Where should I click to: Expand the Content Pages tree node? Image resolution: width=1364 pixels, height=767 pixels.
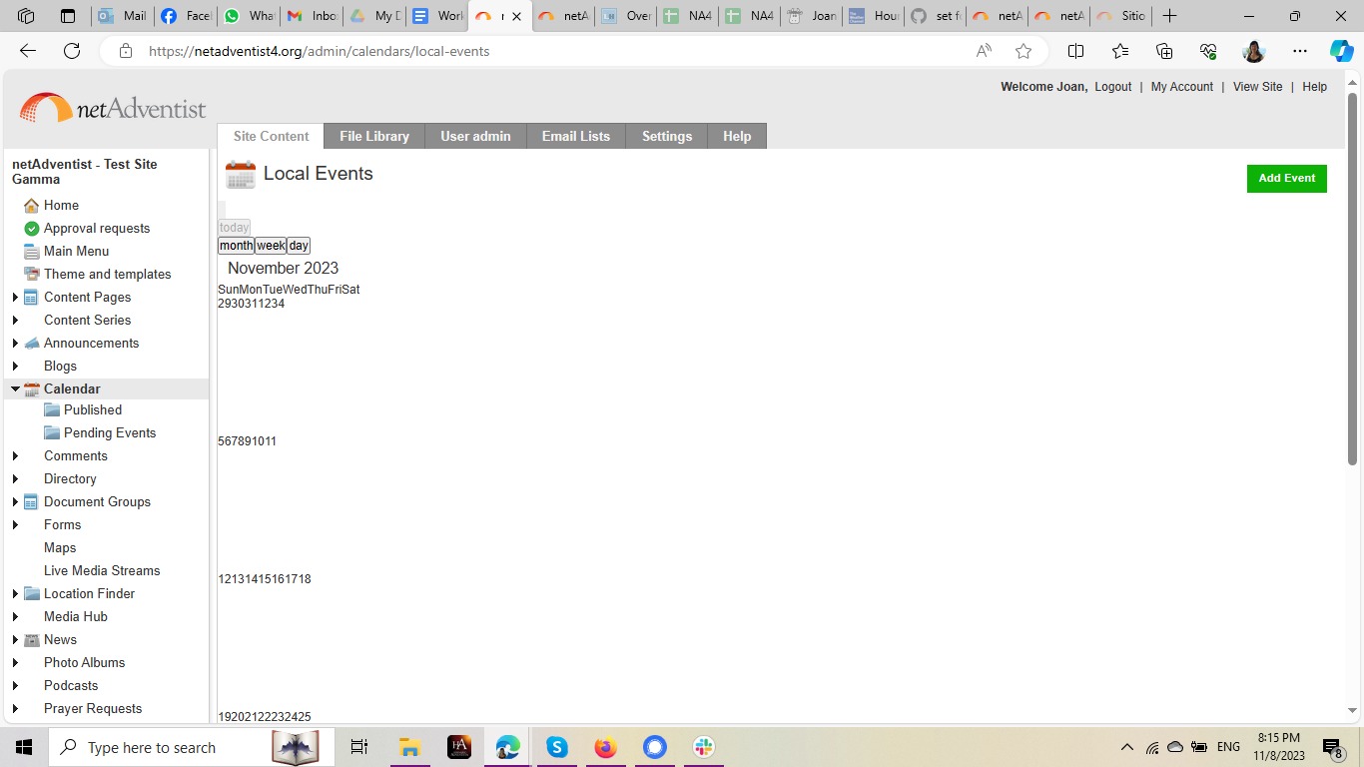coord(15,298)
